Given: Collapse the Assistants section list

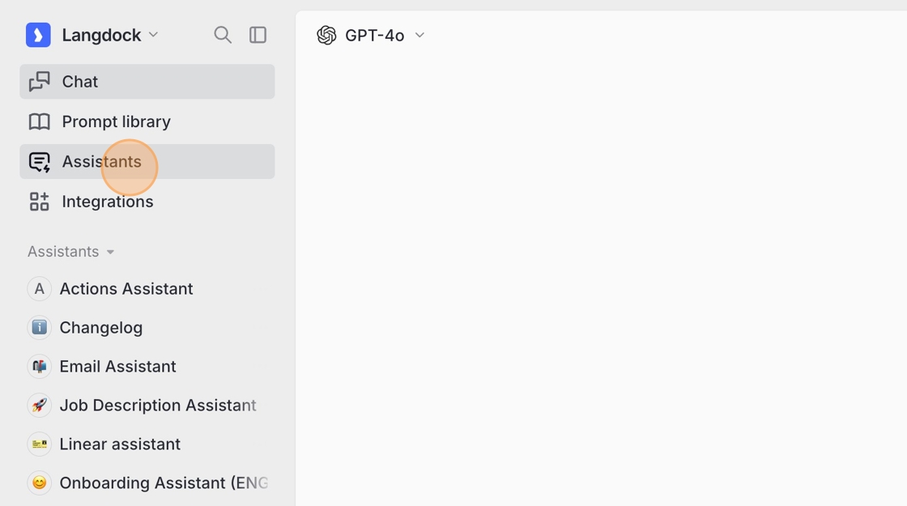Looking at the screenshot, I should 111,252.
